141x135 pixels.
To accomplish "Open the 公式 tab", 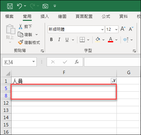I will coord(106,17).
